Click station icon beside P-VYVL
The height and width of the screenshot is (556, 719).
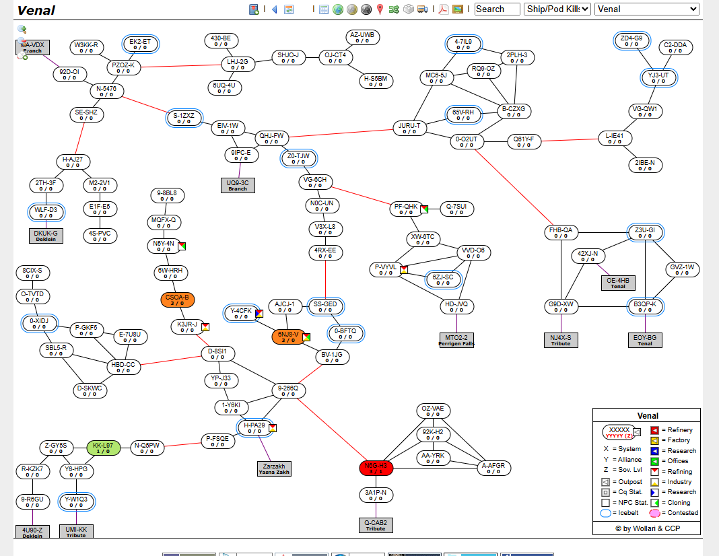(403, 269)
